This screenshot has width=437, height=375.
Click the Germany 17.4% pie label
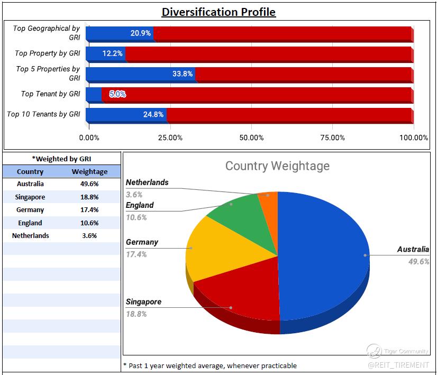click(142, 248)
